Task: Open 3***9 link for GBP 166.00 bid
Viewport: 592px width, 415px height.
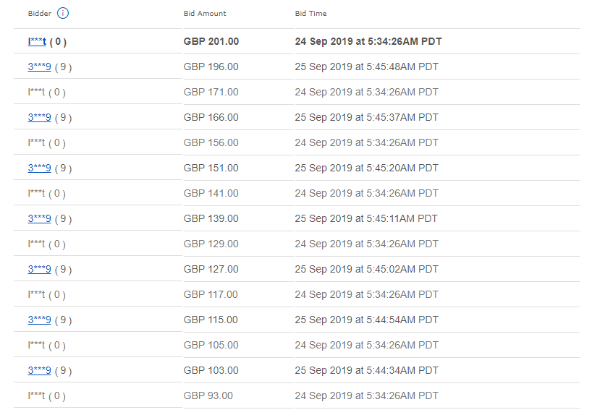Action: [x=39, y=117]
